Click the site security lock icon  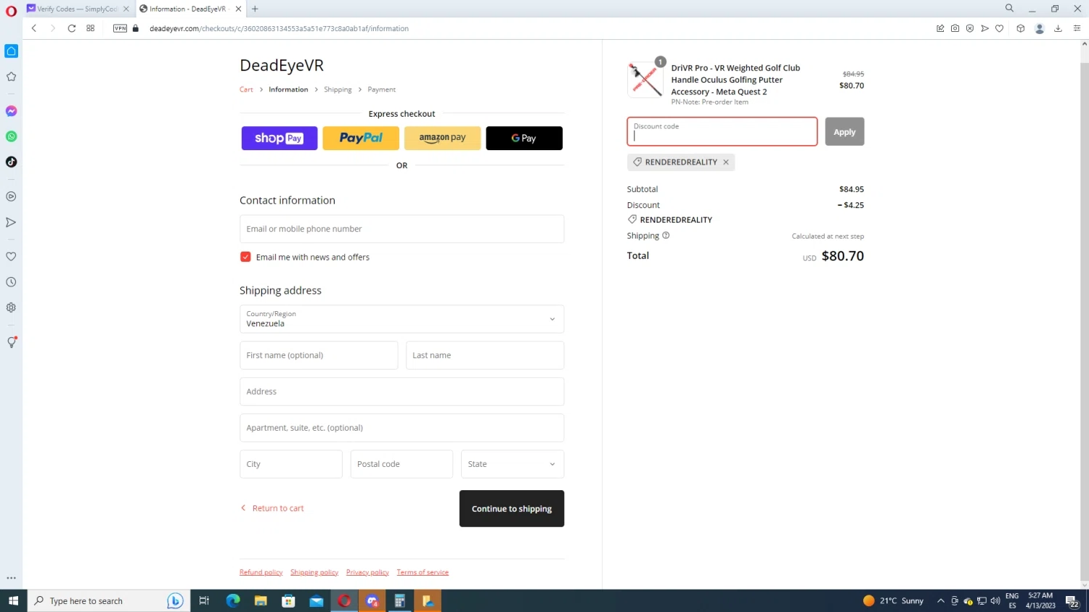pos(135,28)
